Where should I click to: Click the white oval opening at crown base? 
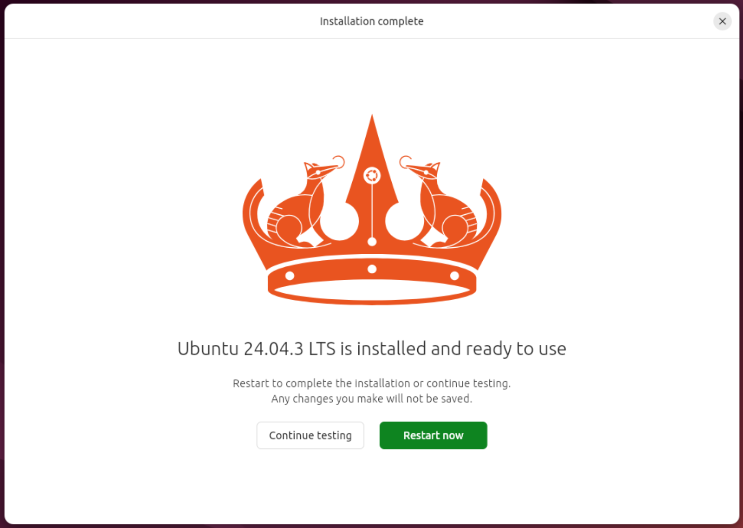pyautogui.click(x=372, y=290)
